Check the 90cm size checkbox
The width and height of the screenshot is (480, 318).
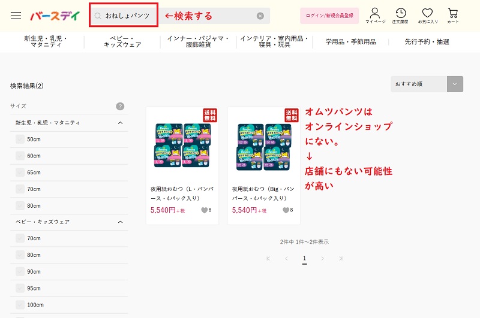point(20,271)
